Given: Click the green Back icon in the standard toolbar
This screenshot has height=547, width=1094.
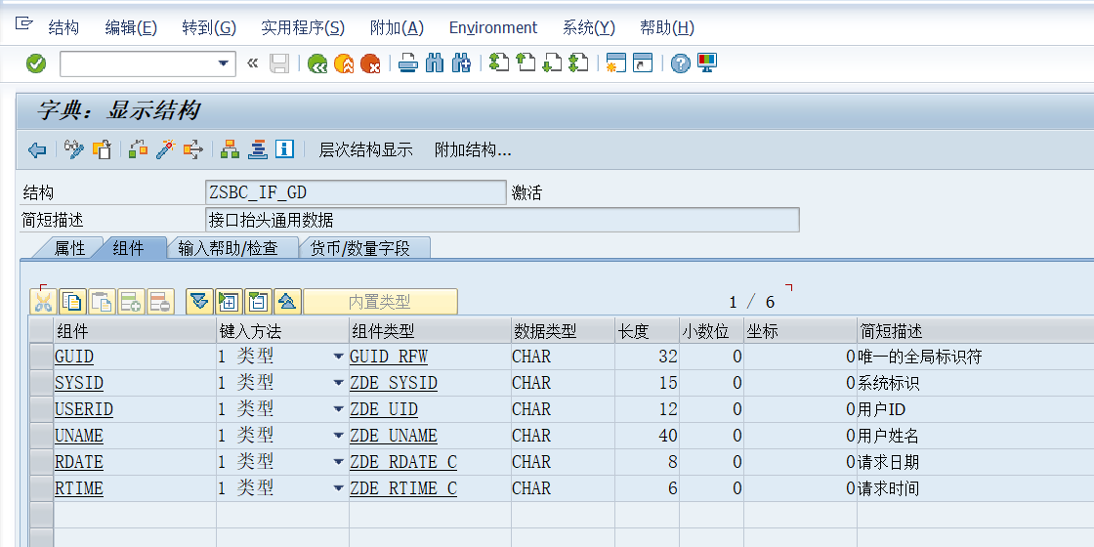Looking at the screenshot, I should coord(317,63).
